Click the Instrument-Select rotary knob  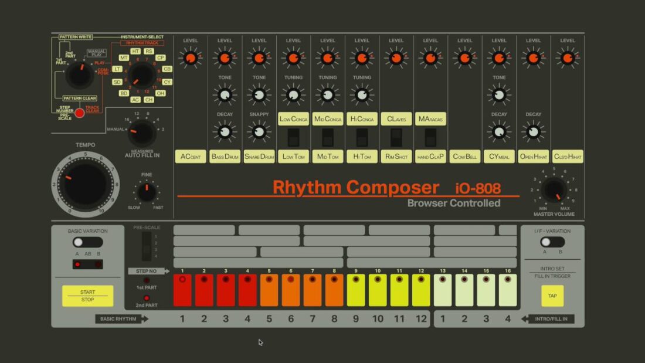[x=140, y=76]
